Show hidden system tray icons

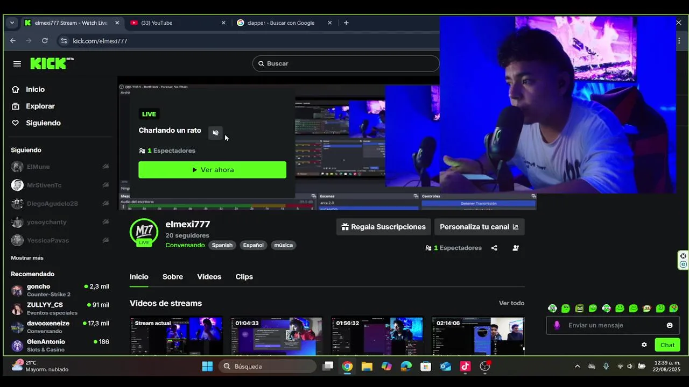578,367
